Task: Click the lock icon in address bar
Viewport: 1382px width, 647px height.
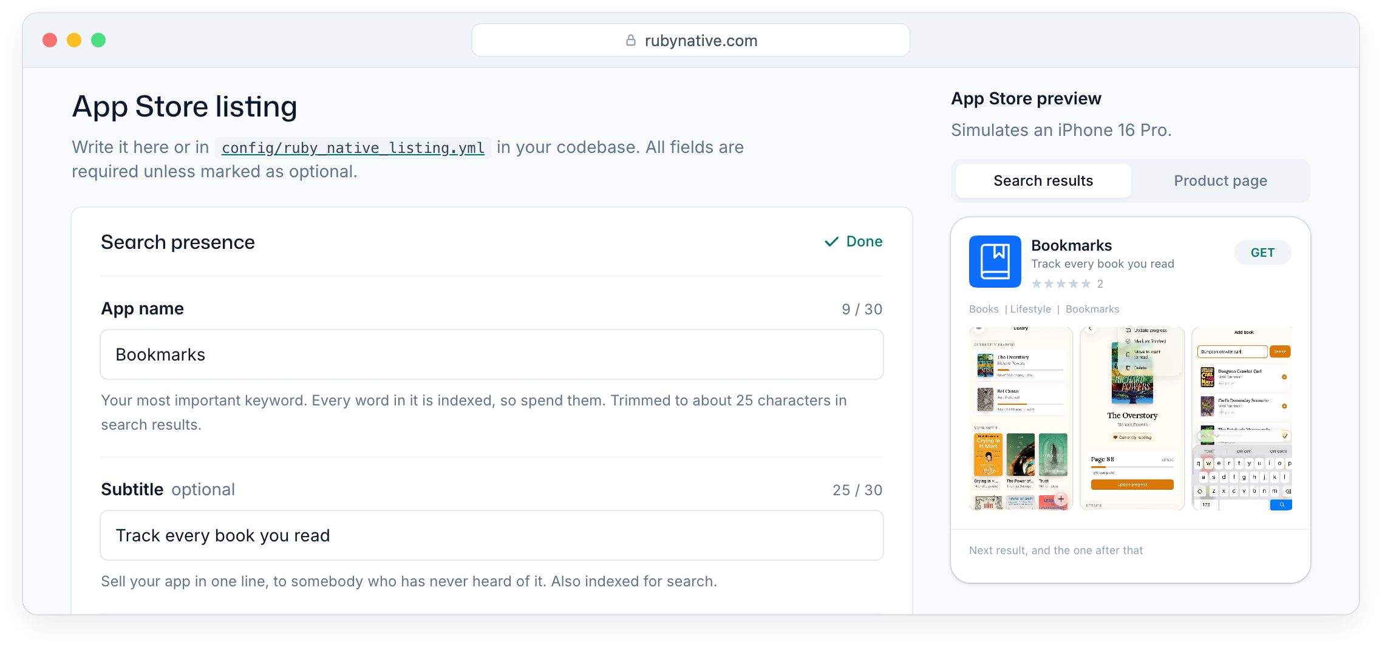Action: (631, 41)
